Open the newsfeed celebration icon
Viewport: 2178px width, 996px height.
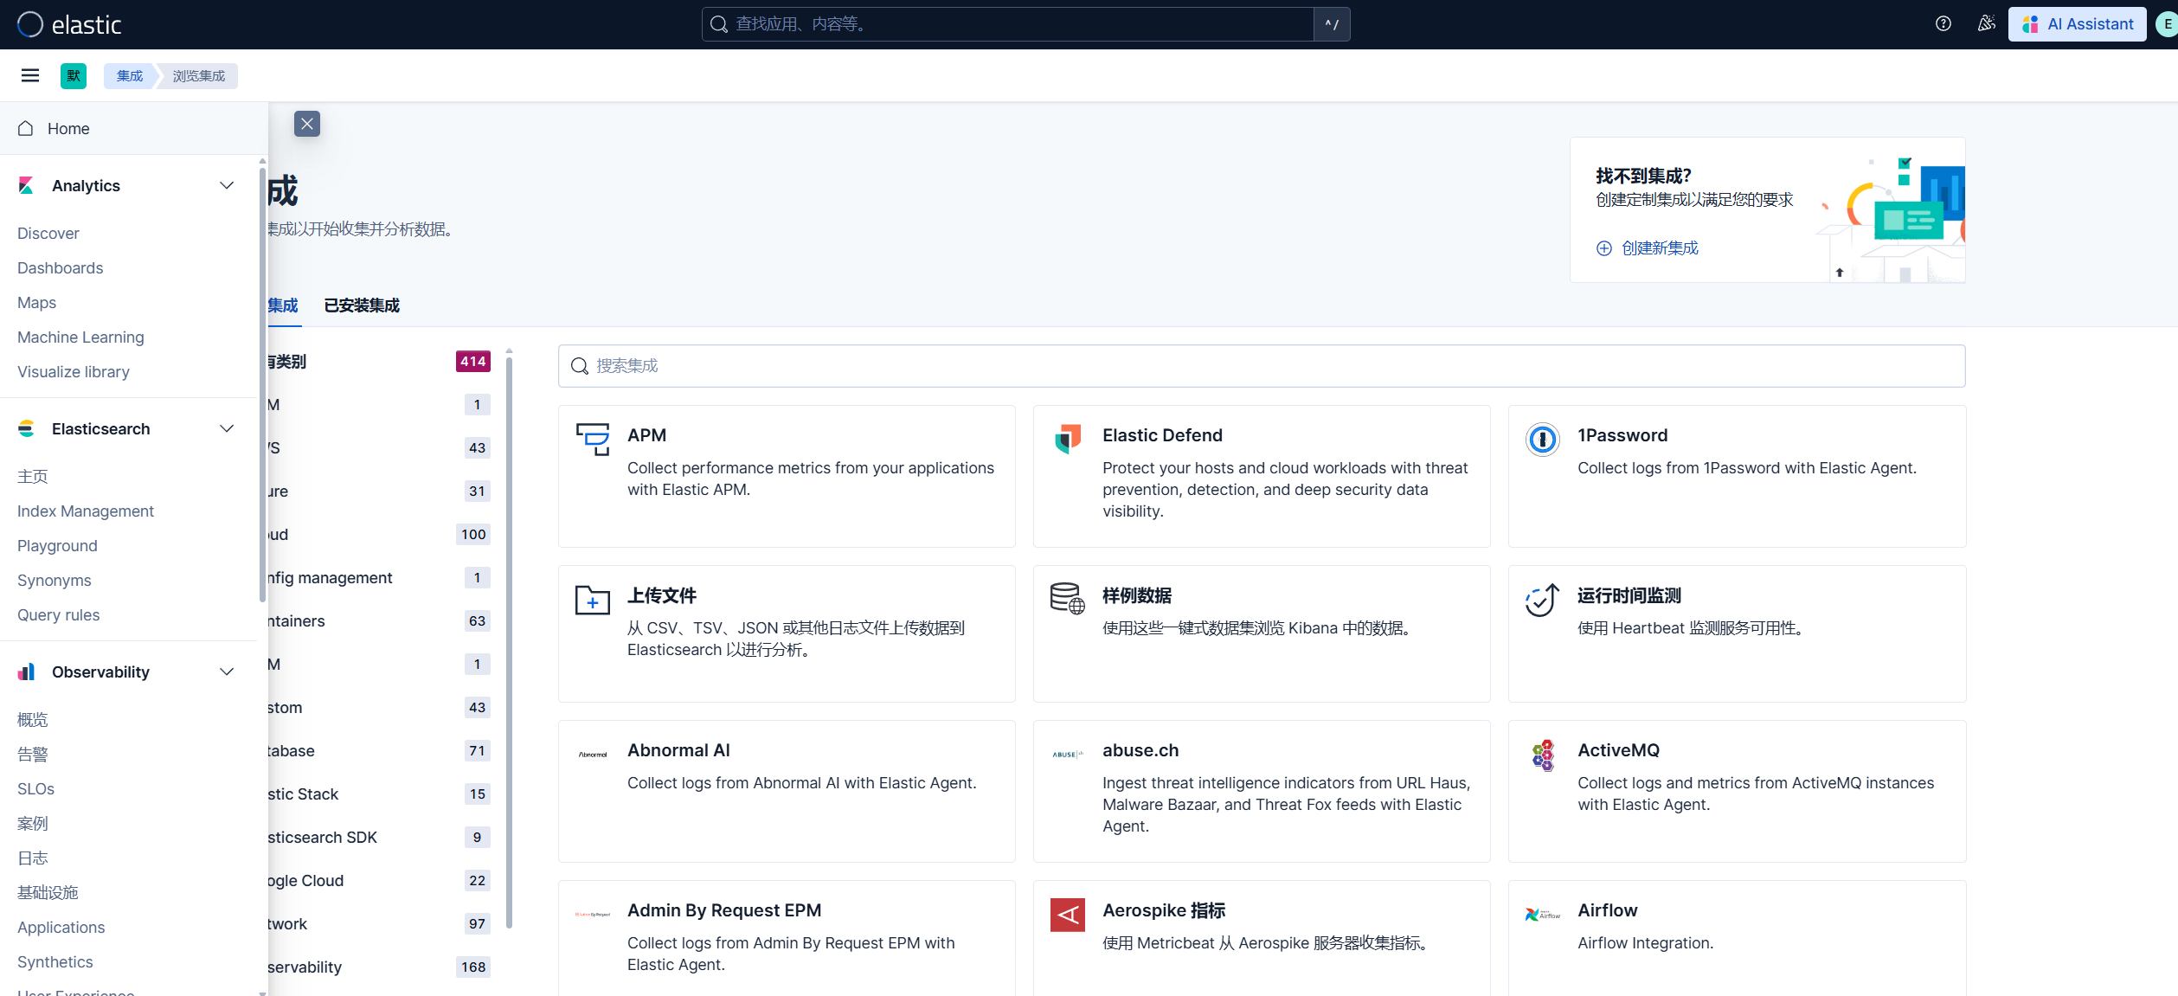[1986, 24]
